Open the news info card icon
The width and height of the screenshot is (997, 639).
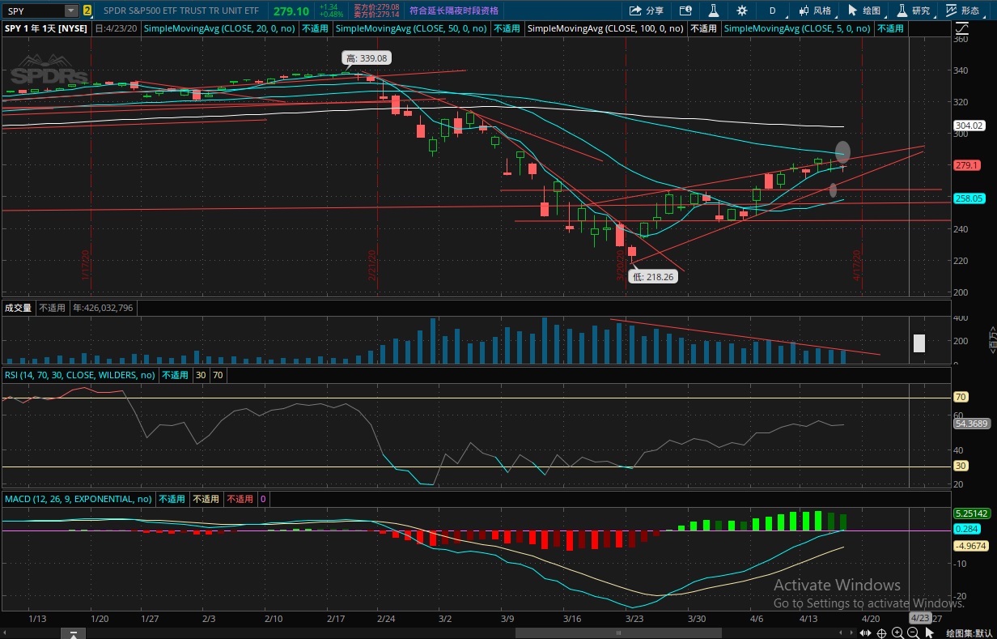pyautogui.click(x=686, y=11)
